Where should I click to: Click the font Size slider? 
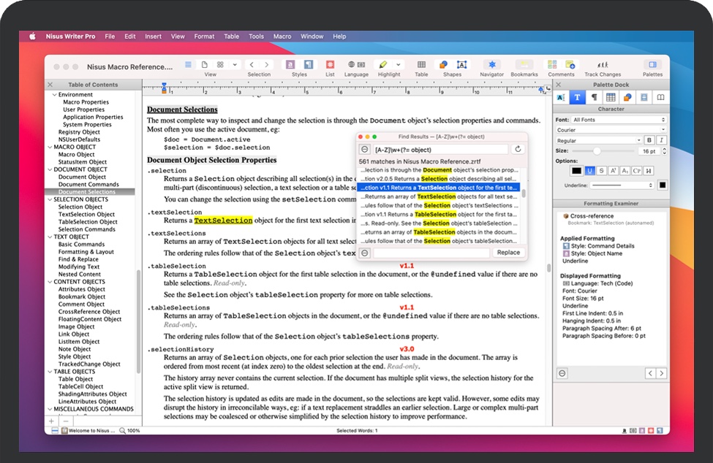pyautogui.click(x=597, y=151)
